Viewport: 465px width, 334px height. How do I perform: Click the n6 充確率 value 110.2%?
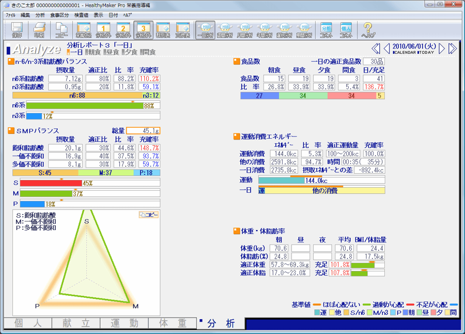tap(149, 79)
